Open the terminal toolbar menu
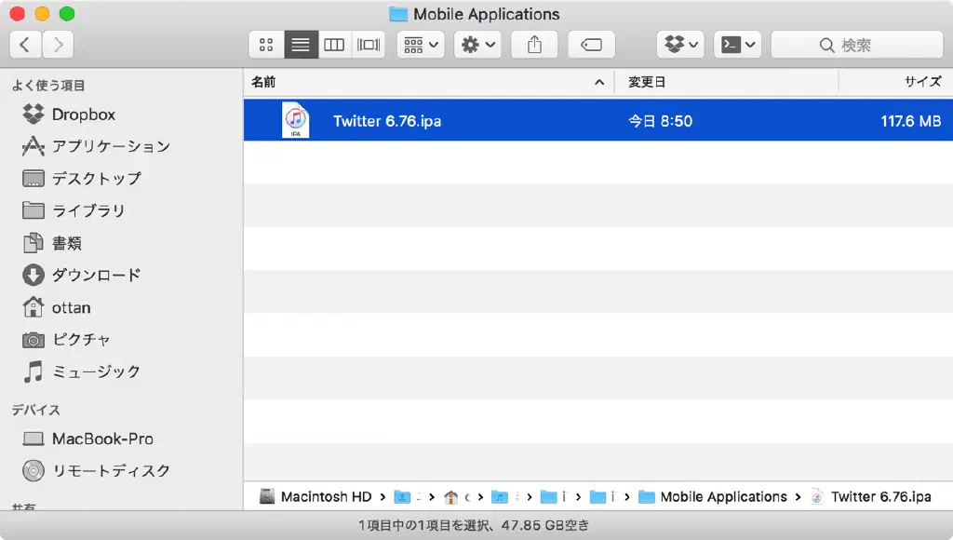Viewport: 953px width, 540px height. [737, 45]
